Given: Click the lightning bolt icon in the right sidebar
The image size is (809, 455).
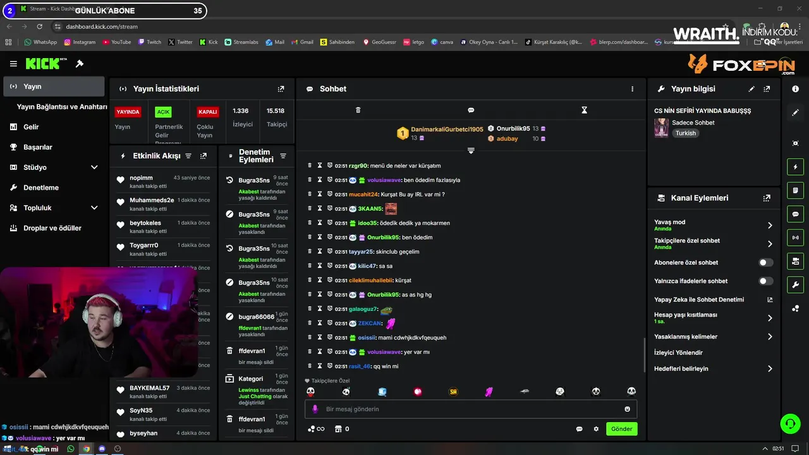Looking at the screenshot, I should click(796, 167).
